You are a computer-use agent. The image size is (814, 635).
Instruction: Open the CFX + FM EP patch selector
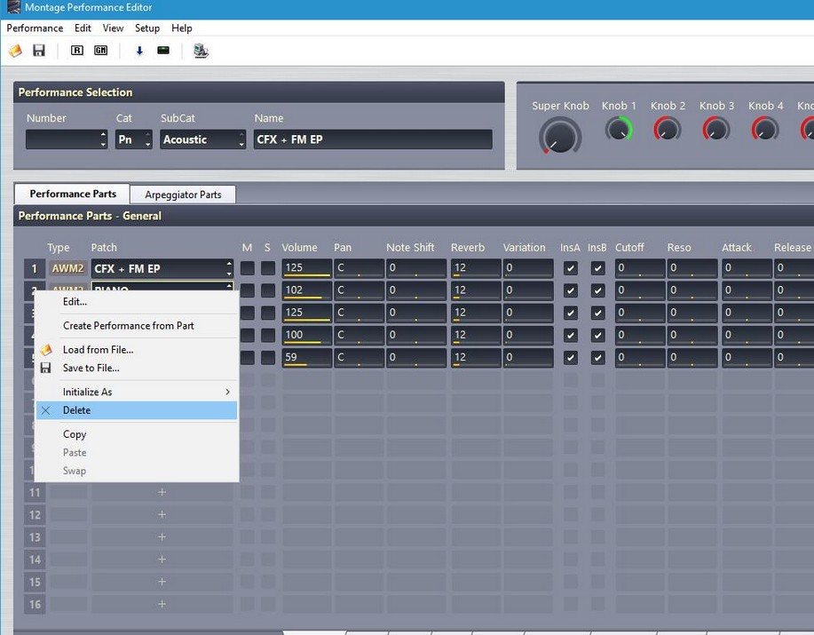coord(162,268)
